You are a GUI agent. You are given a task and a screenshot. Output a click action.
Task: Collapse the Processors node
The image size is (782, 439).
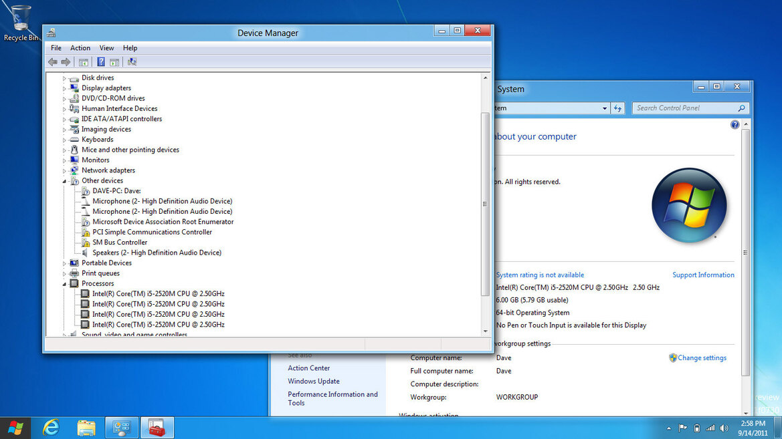pos(64,284)
